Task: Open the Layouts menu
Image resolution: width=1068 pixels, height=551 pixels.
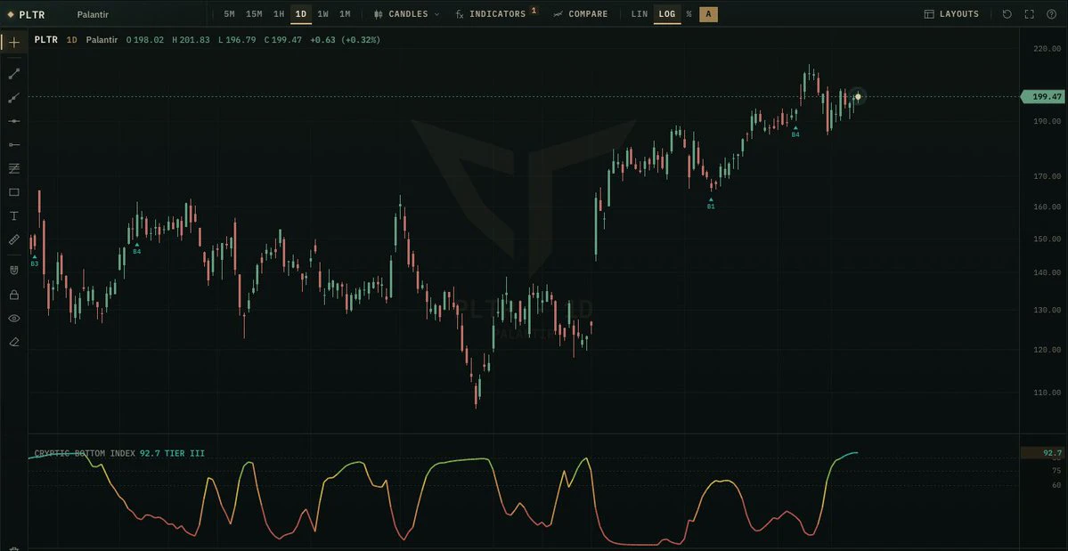Action: pos(951,14)
